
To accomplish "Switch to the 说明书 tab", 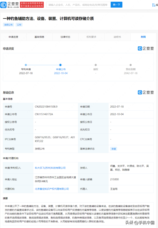I will click(x=117, y=37).
